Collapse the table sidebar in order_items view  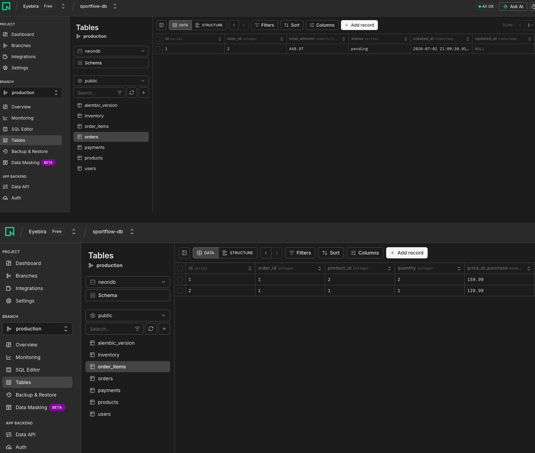click(x=184, y=253)
